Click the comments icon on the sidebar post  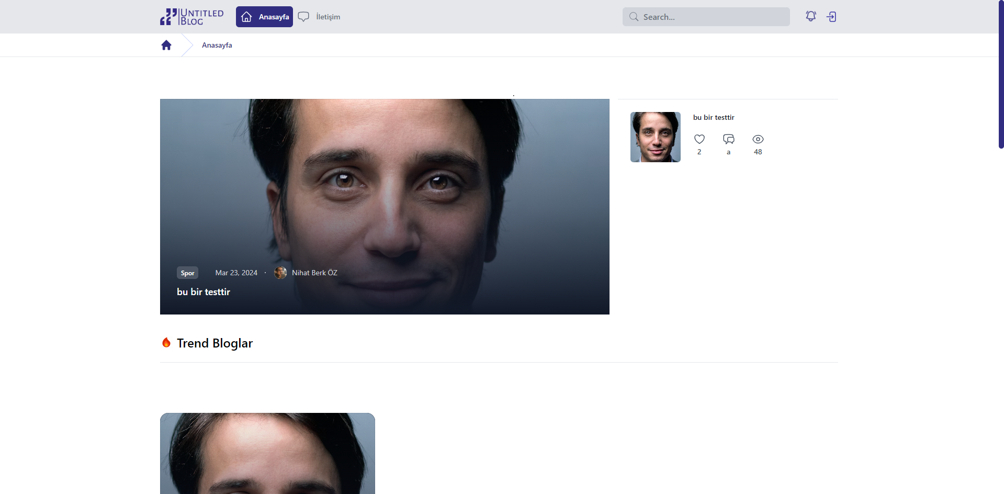pyautogui.click(x=729, y=139)
